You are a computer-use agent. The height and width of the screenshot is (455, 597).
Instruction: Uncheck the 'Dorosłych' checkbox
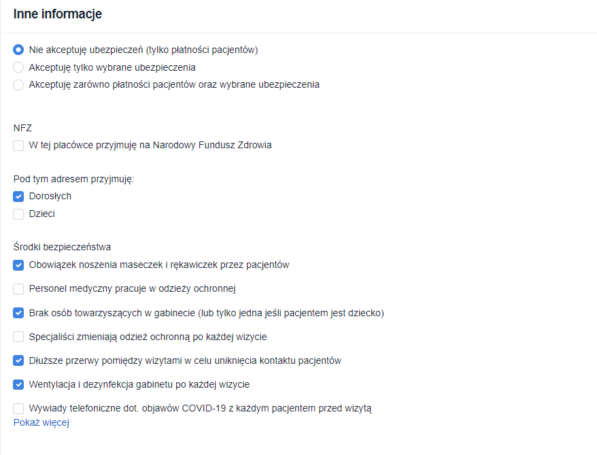click(x=18, y=197)
